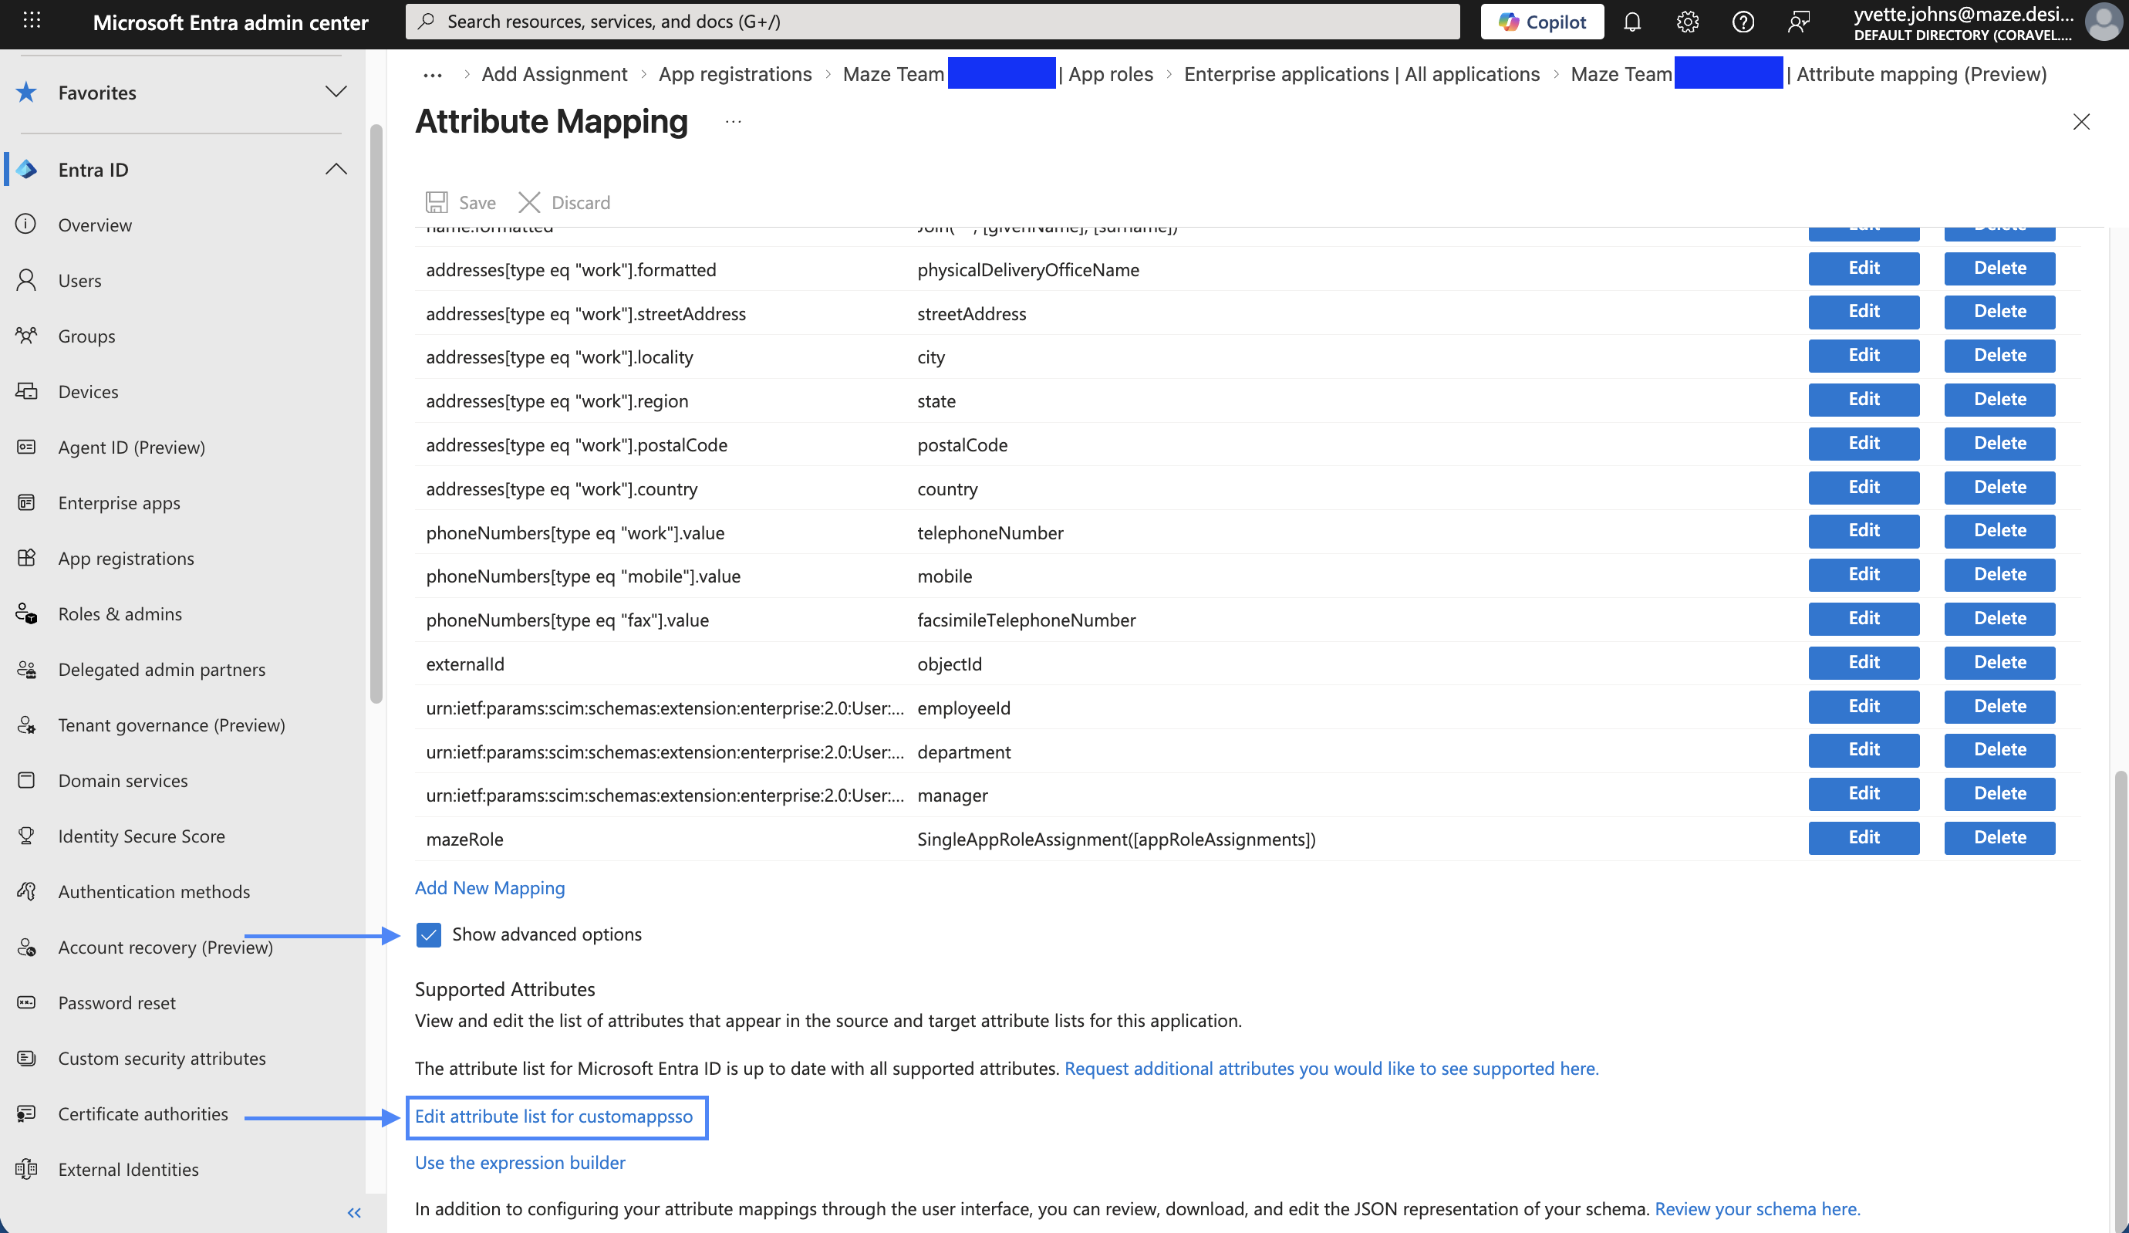Viewport: 2129px width, 1233px height.
Task: Click the Entra ID diamond icon
Action: tap(26, 169)
